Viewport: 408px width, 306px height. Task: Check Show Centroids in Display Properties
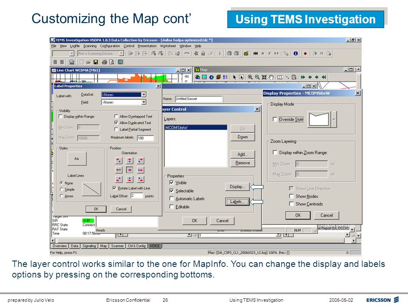[292, 204]
